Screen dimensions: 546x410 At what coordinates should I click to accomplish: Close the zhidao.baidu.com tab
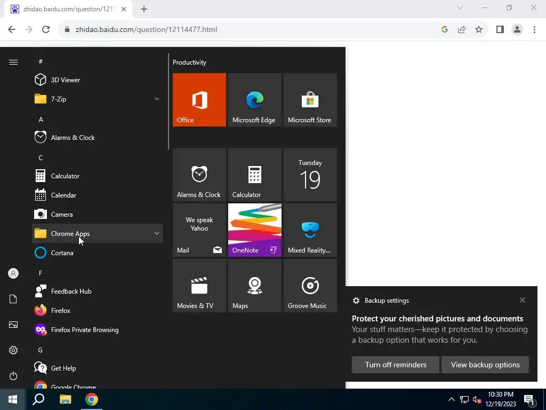click(124, 9)
